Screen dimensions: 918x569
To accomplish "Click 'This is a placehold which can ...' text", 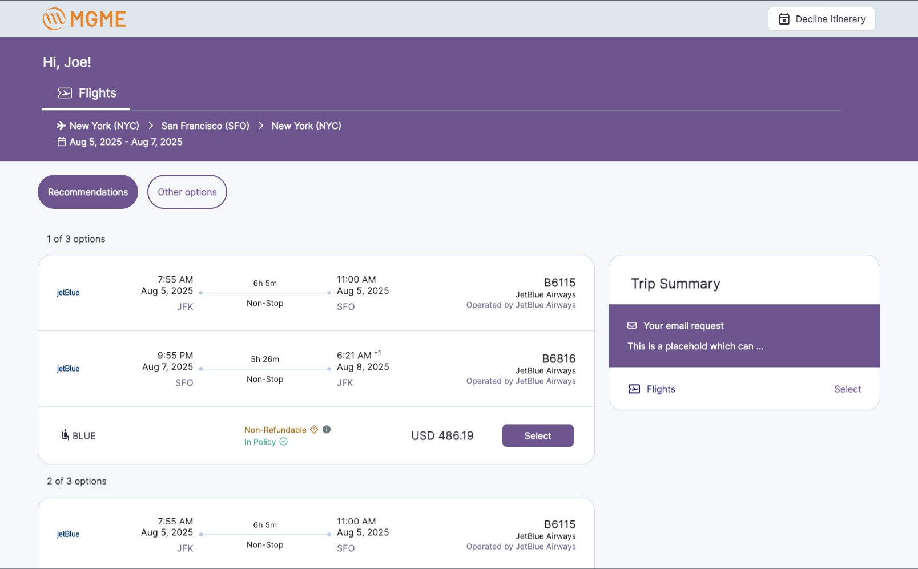I will [695, 346].
